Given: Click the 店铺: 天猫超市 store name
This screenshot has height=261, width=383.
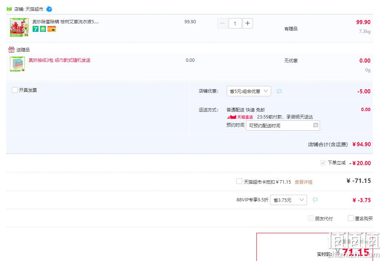Looking at the screenshot, I should 29,9.
